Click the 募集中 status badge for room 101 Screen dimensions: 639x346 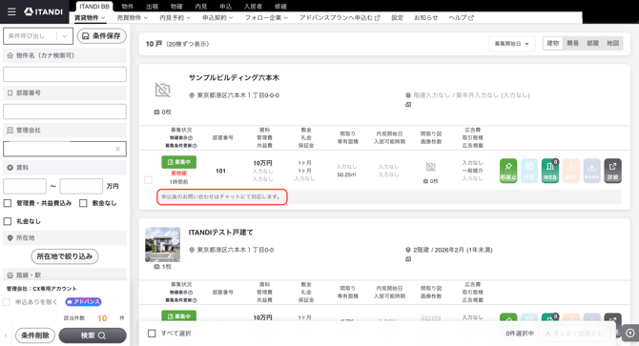[179, 162]
